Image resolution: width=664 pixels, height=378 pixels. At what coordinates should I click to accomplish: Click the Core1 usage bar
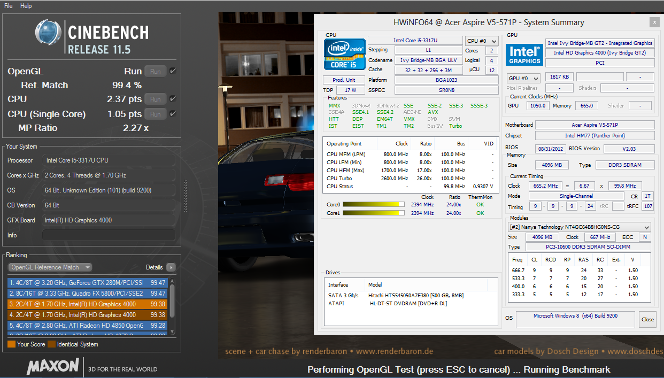(x=374, y=213)
